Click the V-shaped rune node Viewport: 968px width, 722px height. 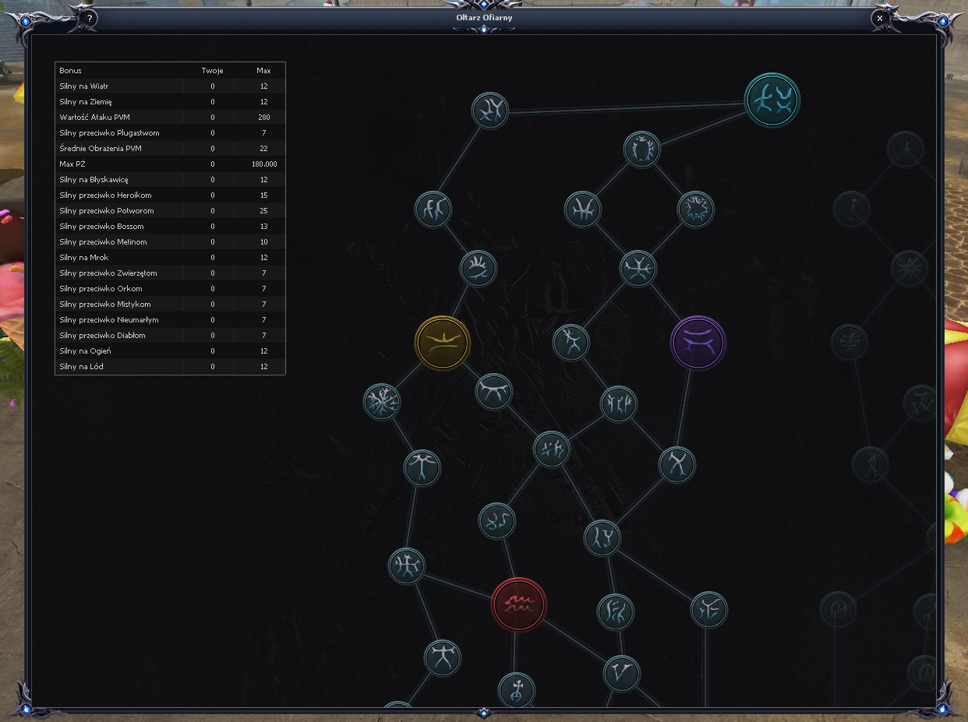coord(621,674)
